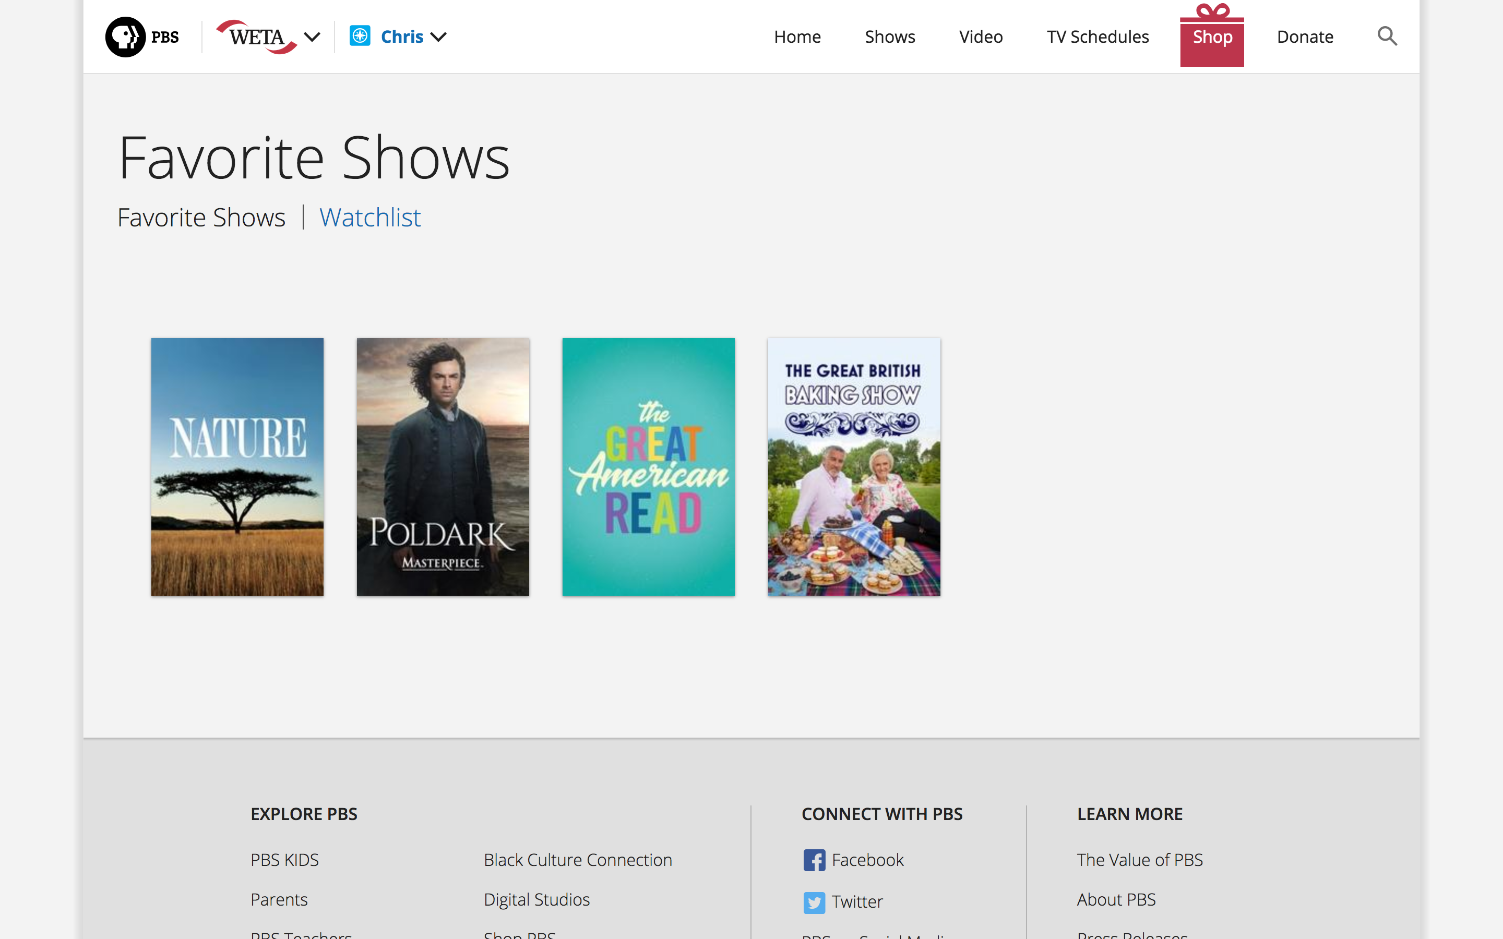Click the Twitter bird icon
The image size is (1503, 939).
pos(814,902)
